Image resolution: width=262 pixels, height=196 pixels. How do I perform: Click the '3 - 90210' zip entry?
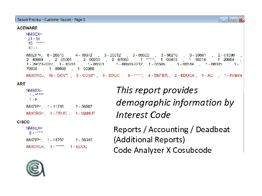point(169,55)
